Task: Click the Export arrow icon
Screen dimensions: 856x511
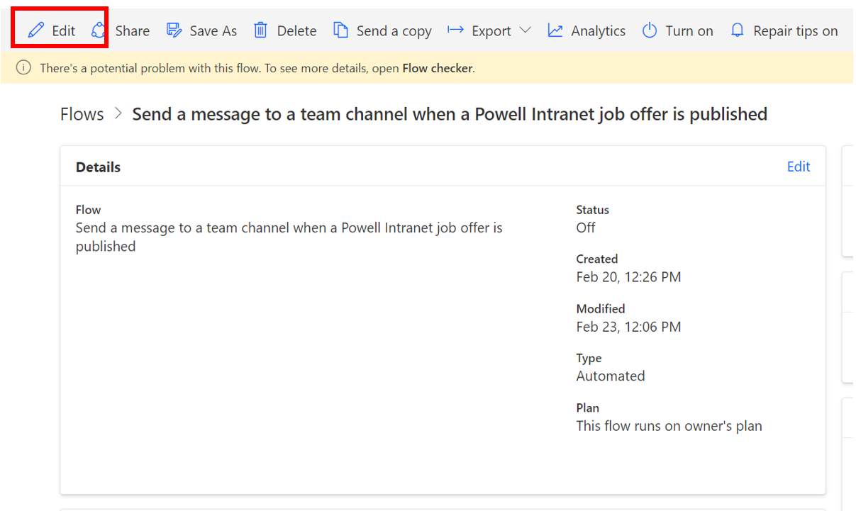Action: [455, 30]
